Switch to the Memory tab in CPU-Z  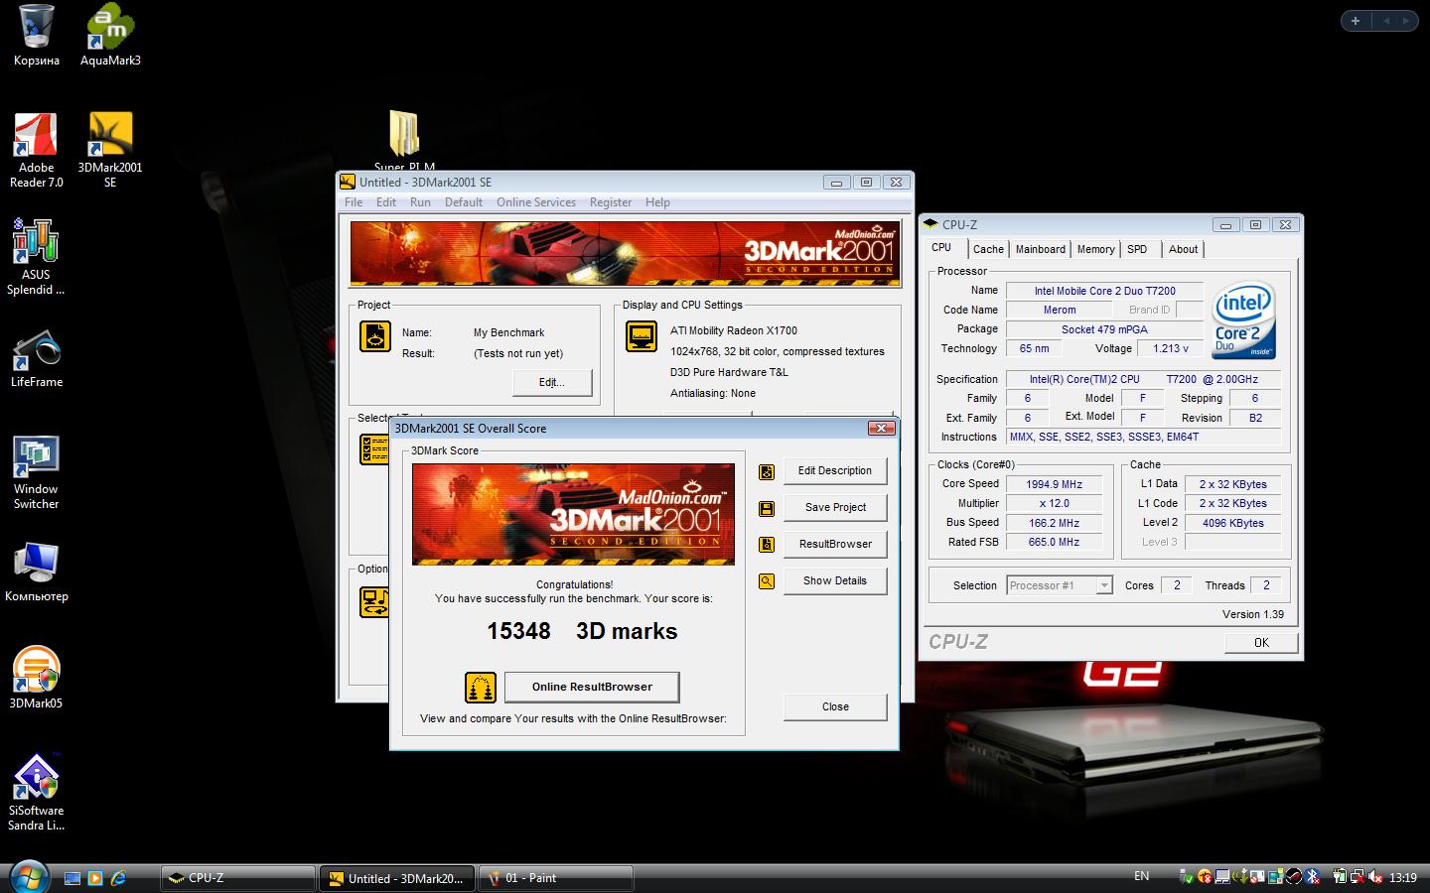pos(1096,249)
